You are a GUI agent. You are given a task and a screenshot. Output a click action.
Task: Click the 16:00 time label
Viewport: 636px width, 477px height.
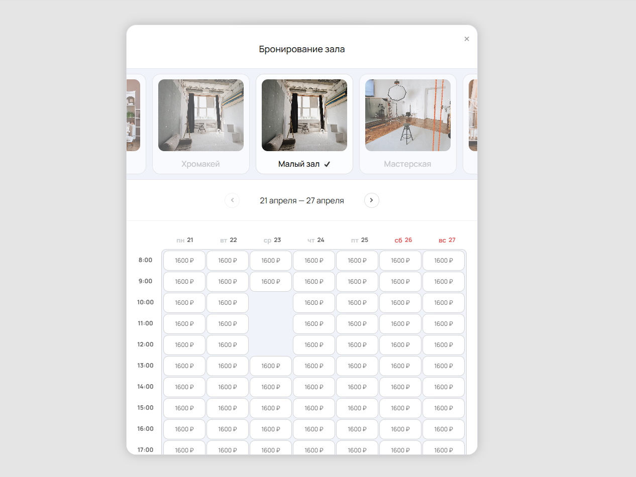[145, 429]
